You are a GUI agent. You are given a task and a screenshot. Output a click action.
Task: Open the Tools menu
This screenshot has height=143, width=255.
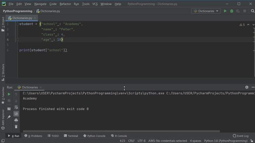click(86, 4)
